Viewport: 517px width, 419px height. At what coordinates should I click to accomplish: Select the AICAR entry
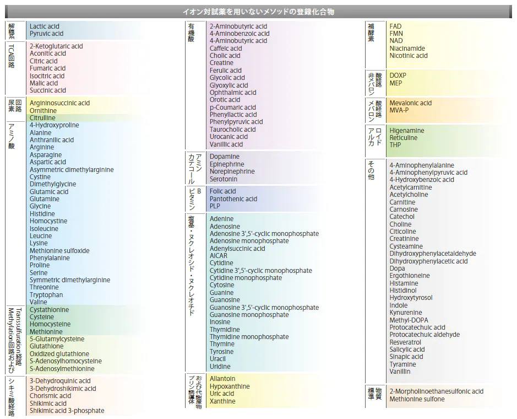[x=219, y=256]
